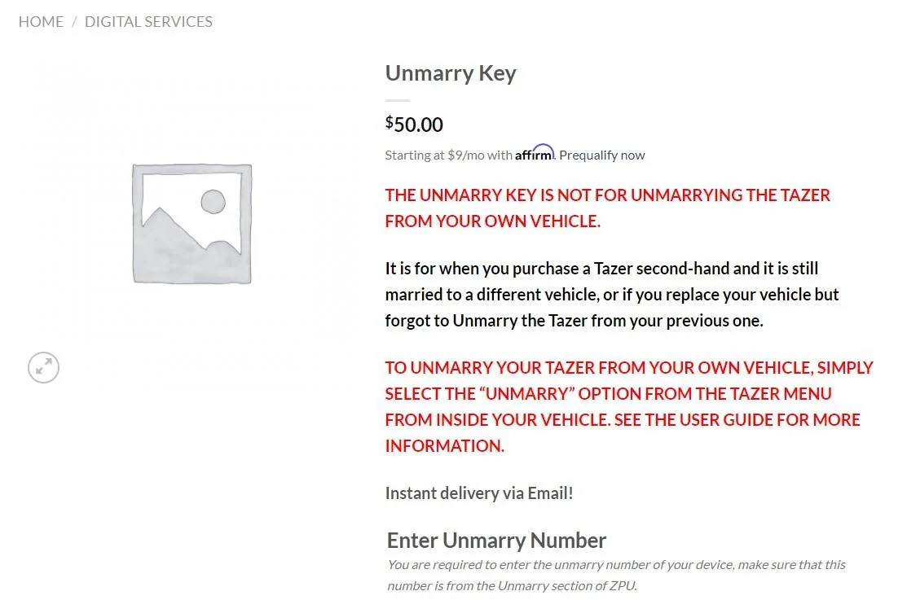Screen dimensions: 907x600
Task: Click the red NOT FOR UNMARRYING warning
Action: coord(607,208)
